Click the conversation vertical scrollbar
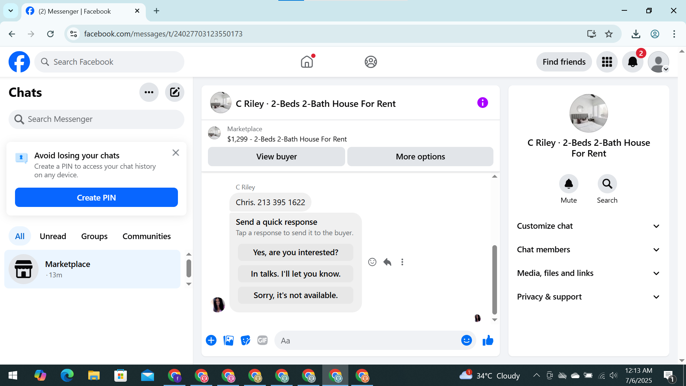 coord(494,279)
